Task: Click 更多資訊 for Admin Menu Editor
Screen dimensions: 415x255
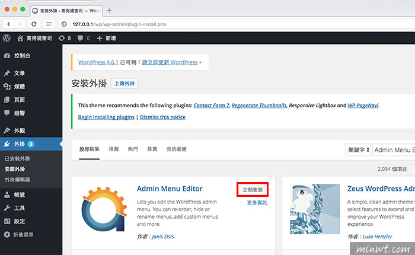Action: coord(257,203)
